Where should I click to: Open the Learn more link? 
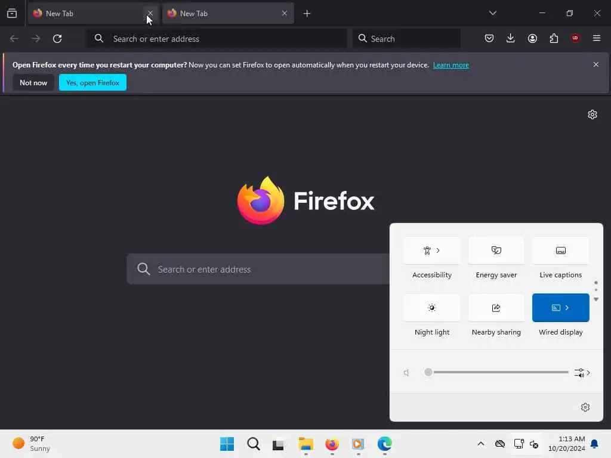click(451, 65)
